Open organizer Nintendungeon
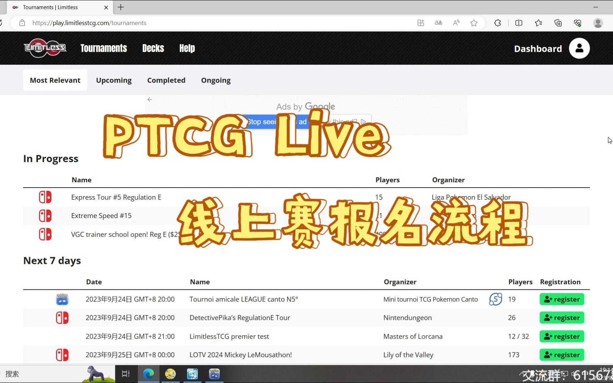The width and height of the screenshot is (613, 383). 408,318
